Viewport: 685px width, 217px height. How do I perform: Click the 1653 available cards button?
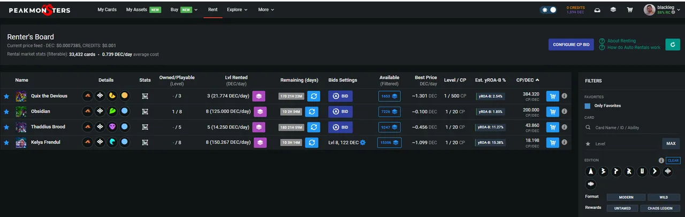pyautogui.click(x=389, y=96)
